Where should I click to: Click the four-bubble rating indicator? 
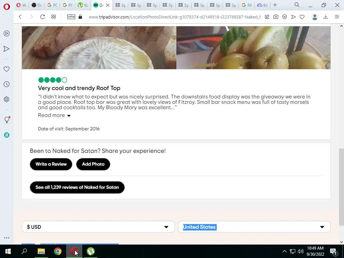(53, 80)
